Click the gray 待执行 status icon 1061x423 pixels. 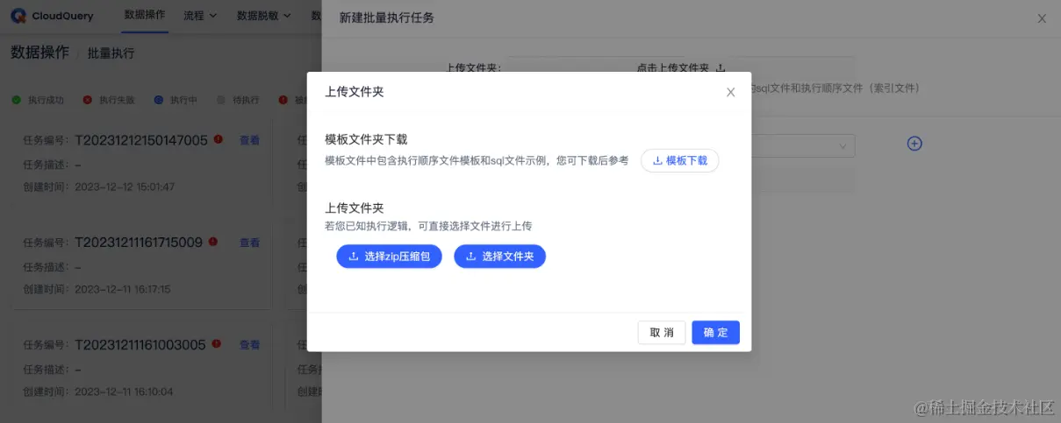[x=221, y=100]
